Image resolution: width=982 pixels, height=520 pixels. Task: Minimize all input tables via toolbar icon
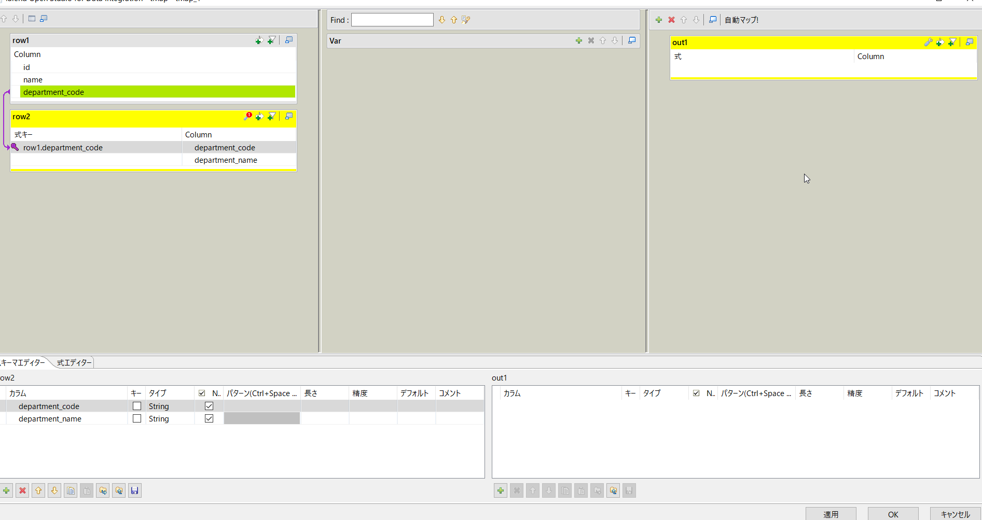pos(44,19)
